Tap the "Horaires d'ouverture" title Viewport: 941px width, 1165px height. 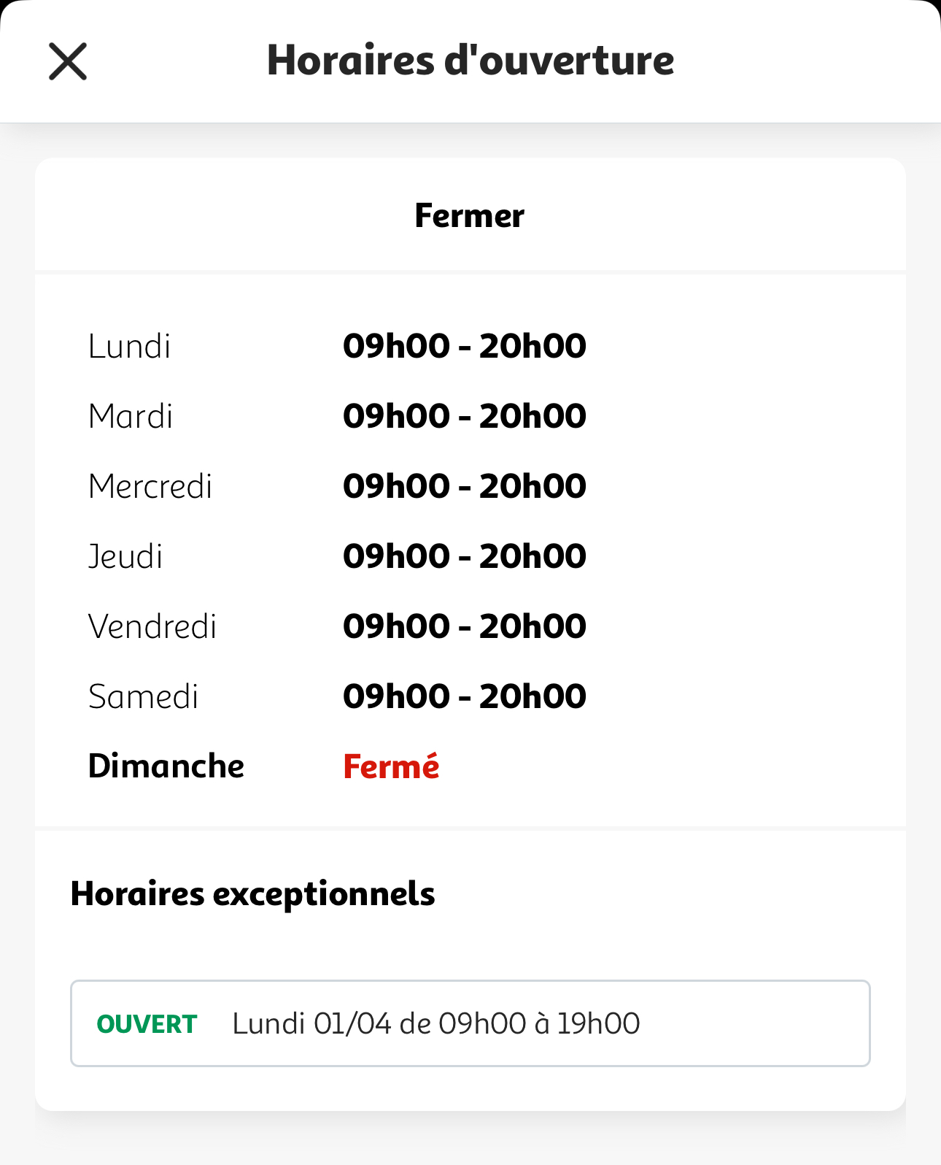[x=470, y=61]
